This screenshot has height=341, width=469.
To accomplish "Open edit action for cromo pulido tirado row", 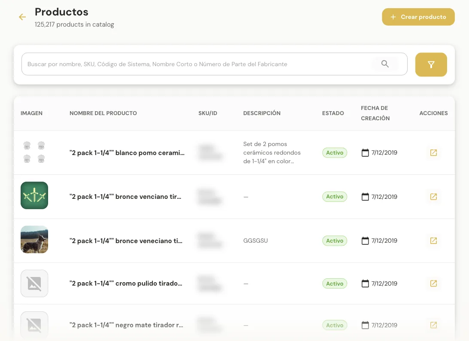I will (x=433, y=283).
